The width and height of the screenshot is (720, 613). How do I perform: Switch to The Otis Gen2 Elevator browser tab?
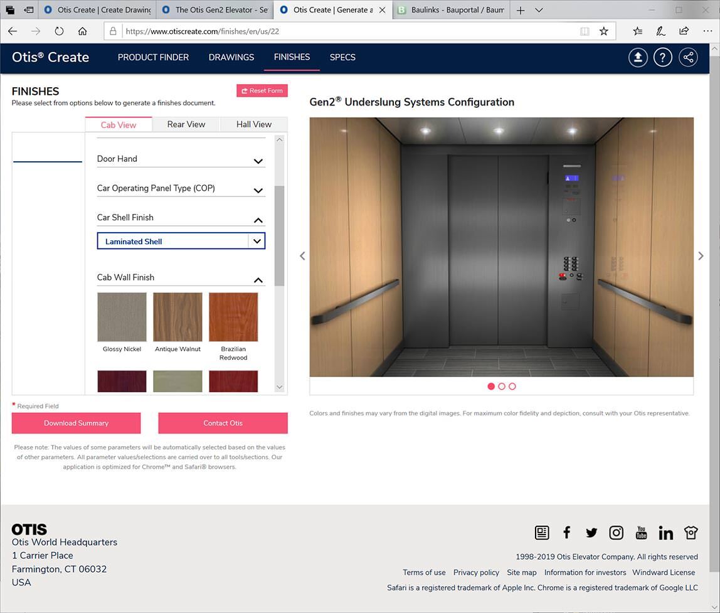coord(215,10)
